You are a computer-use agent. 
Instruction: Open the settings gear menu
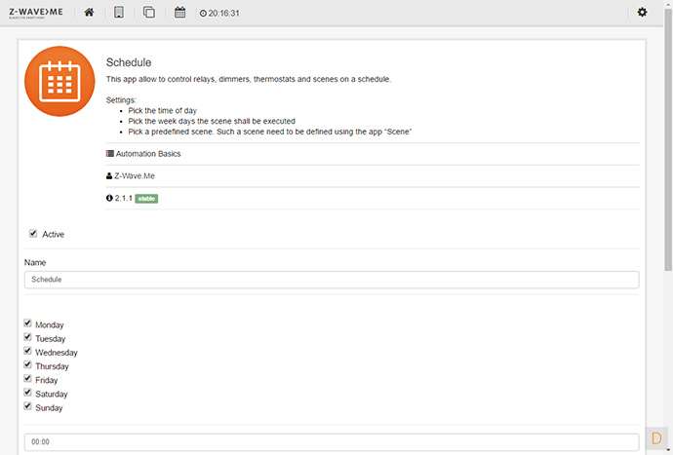coord(642,13)
